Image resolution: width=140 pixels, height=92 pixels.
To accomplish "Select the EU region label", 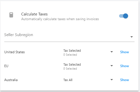I will coord(6,66).
